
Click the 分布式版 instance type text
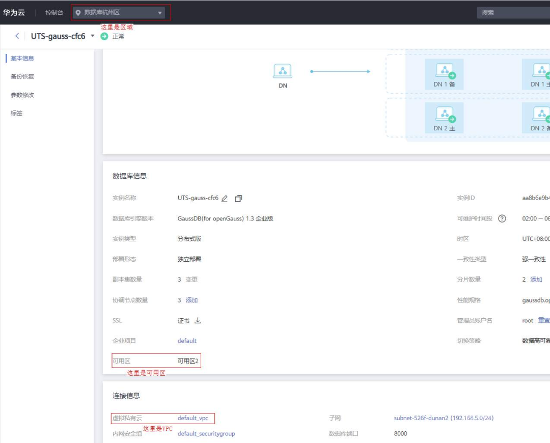[189, 239]
